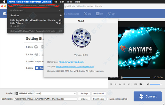Open the Help menu
This screenshot has width=165, height=105.
tap(78, 2)
